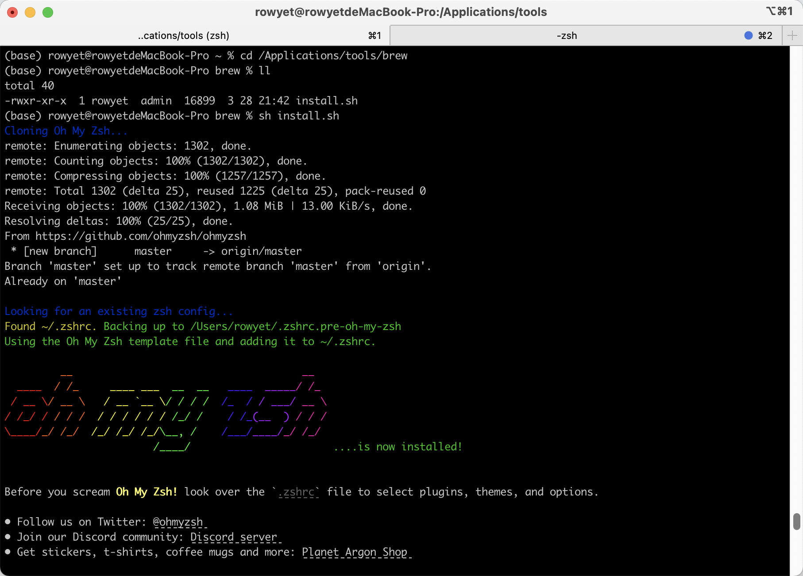Click the ⌘1 tab shortcut label

click(x=375, y=35)
